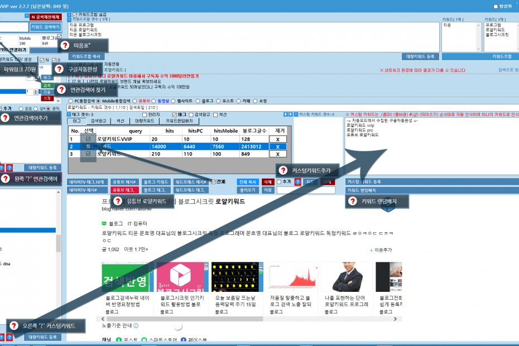519x346 pixels.
Task: Sort table by 블로그글수 column header
Action: point(254,131)
